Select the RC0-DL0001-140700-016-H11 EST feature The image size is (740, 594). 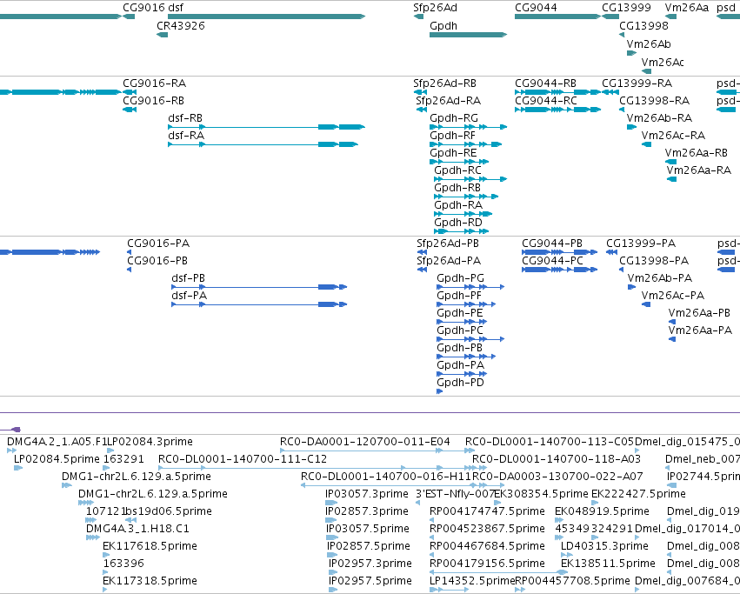389,485
